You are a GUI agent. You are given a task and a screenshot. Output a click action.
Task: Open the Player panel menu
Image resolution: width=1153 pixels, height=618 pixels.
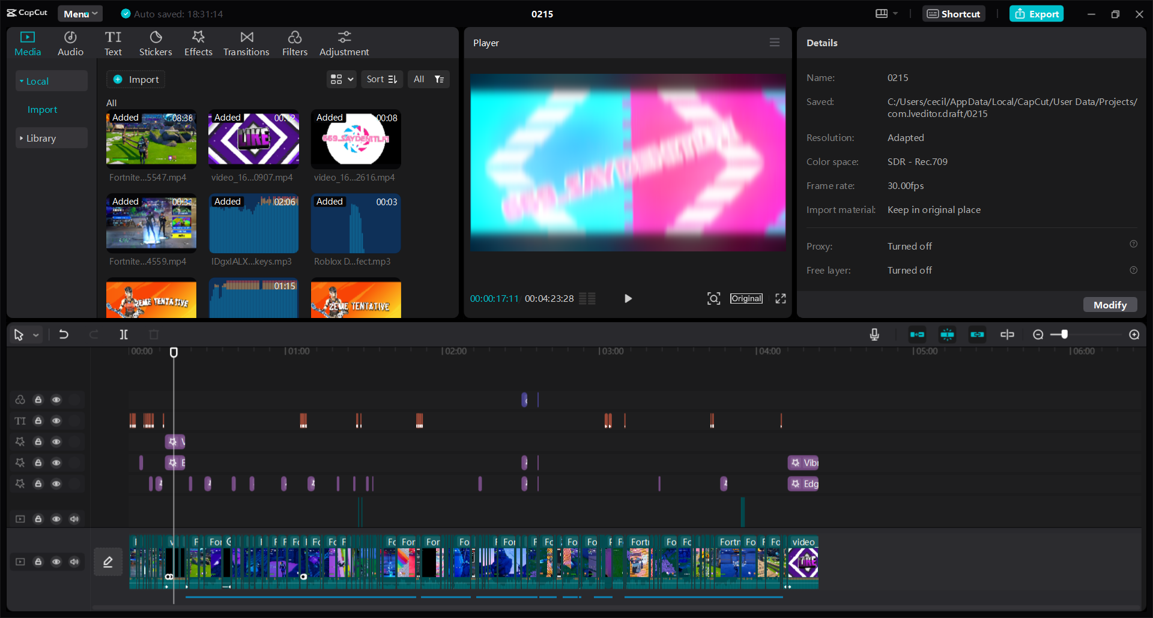click(x=775, y=43)
